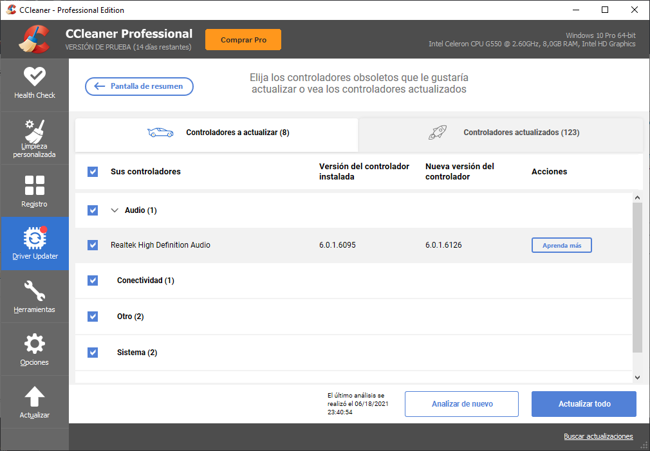Uncheck Realtek High Definition Audio checkbox
Image resolution: width=650 pixels, height=451 pixels.
coord(93,245)
